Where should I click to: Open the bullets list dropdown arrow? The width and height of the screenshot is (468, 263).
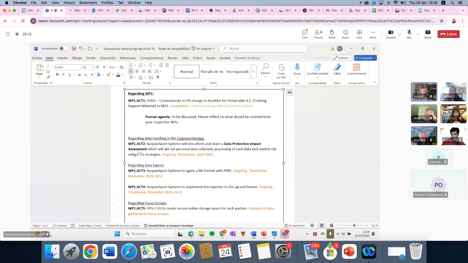(x=135, y=65)
